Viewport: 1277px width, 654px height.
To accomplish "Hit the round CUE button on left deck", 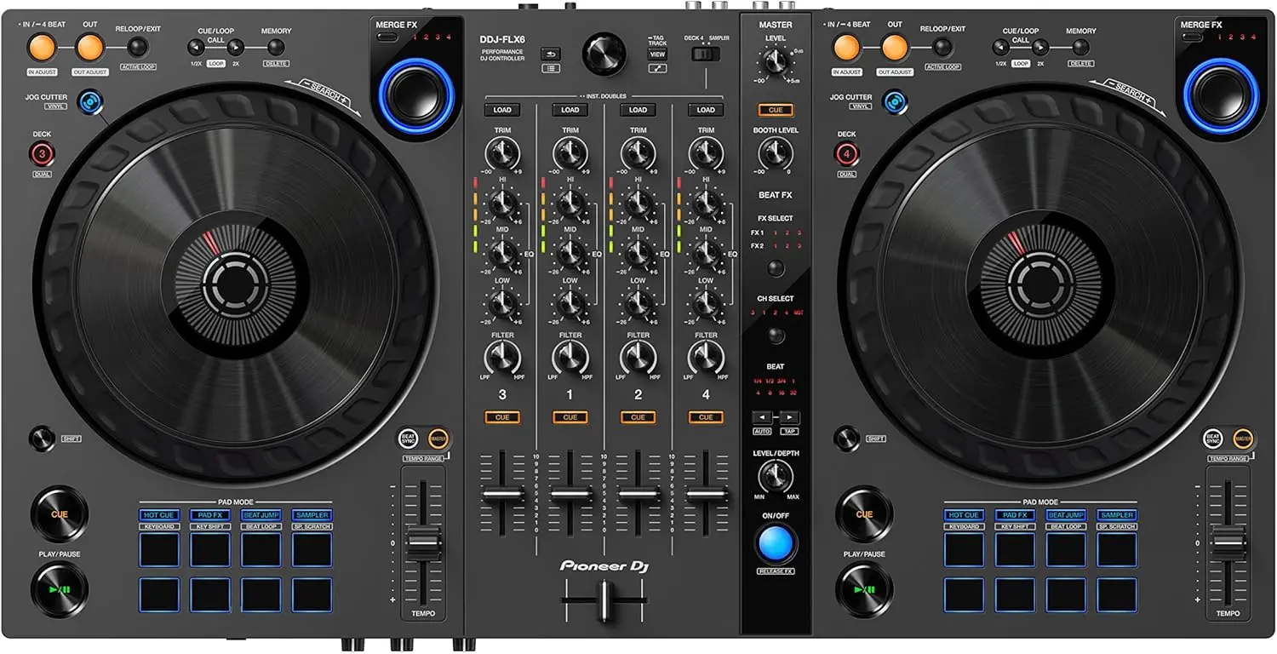I will [x=60, y=514].
